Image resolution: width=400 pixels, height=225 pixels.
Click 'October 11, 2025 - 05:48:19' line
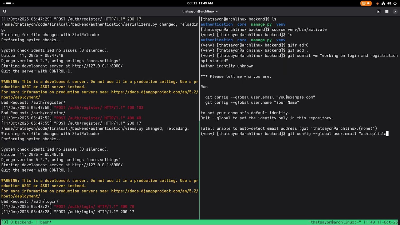coord(32,155)
